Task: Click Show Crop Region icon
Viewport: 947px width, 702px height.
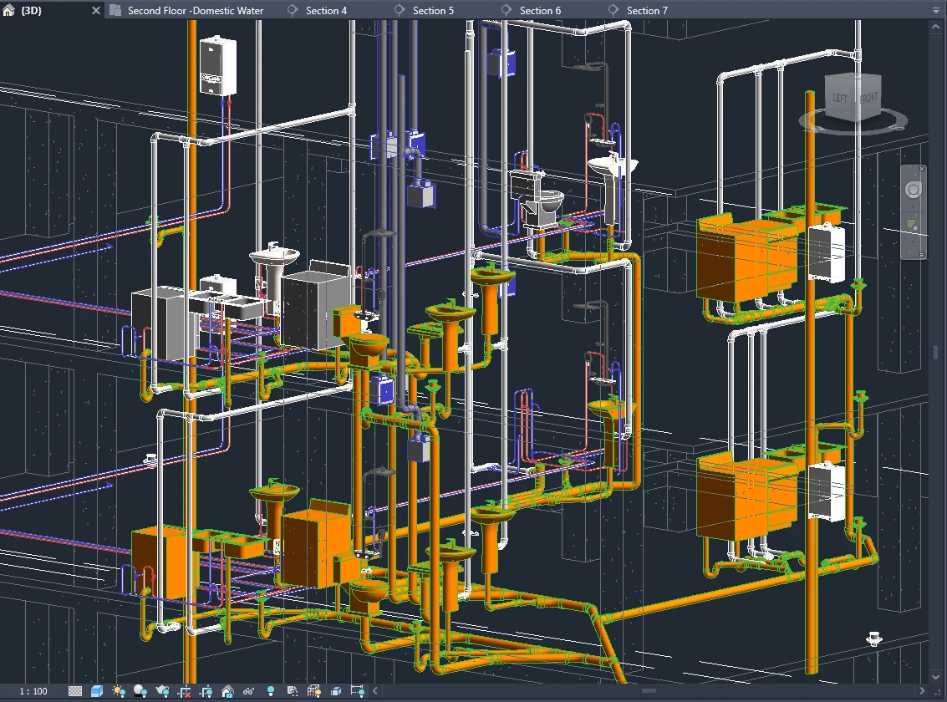Action: [x=206, y=691]
